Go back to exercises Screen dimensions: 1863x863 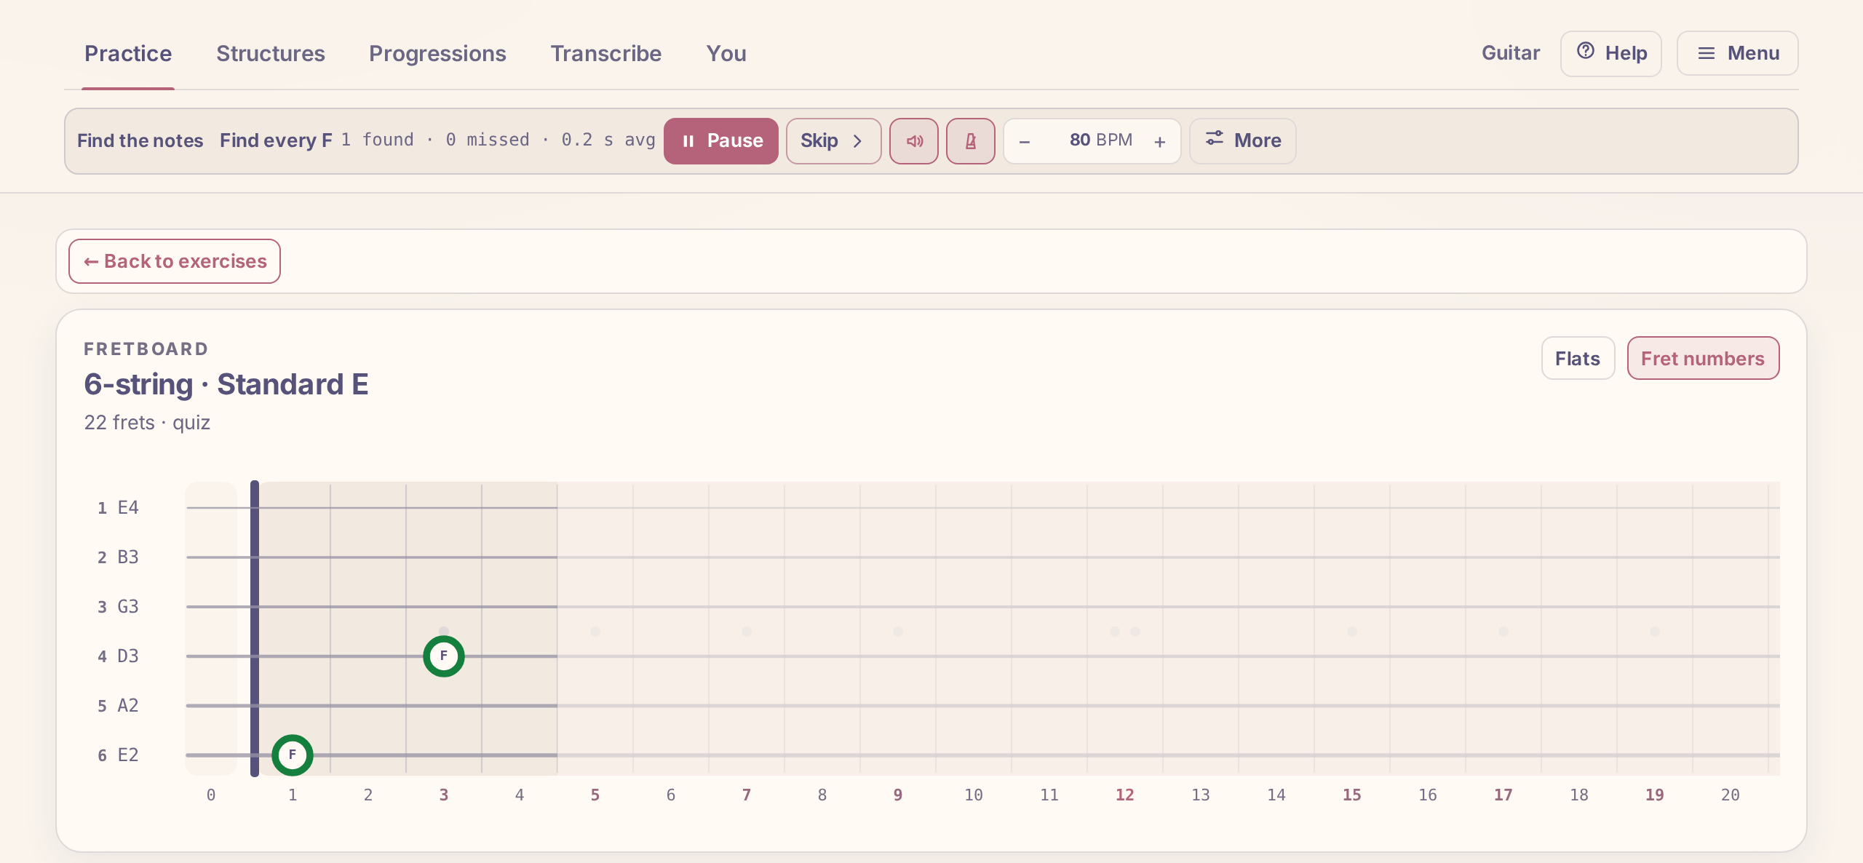175,261
